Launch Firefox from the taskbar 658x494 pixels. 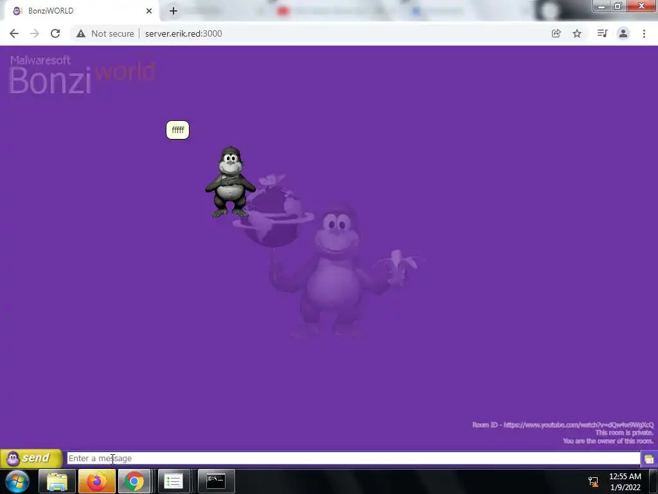click(96, 481)
